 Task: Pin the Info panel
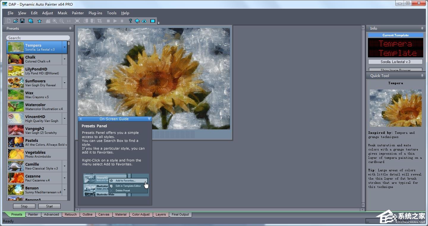422,28
